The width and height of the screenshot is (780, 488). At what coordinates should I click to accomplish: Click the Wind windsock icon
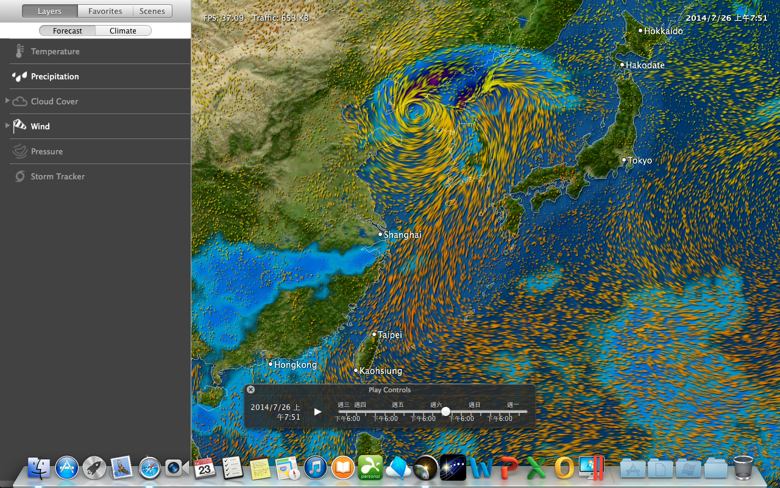[19, 126]
